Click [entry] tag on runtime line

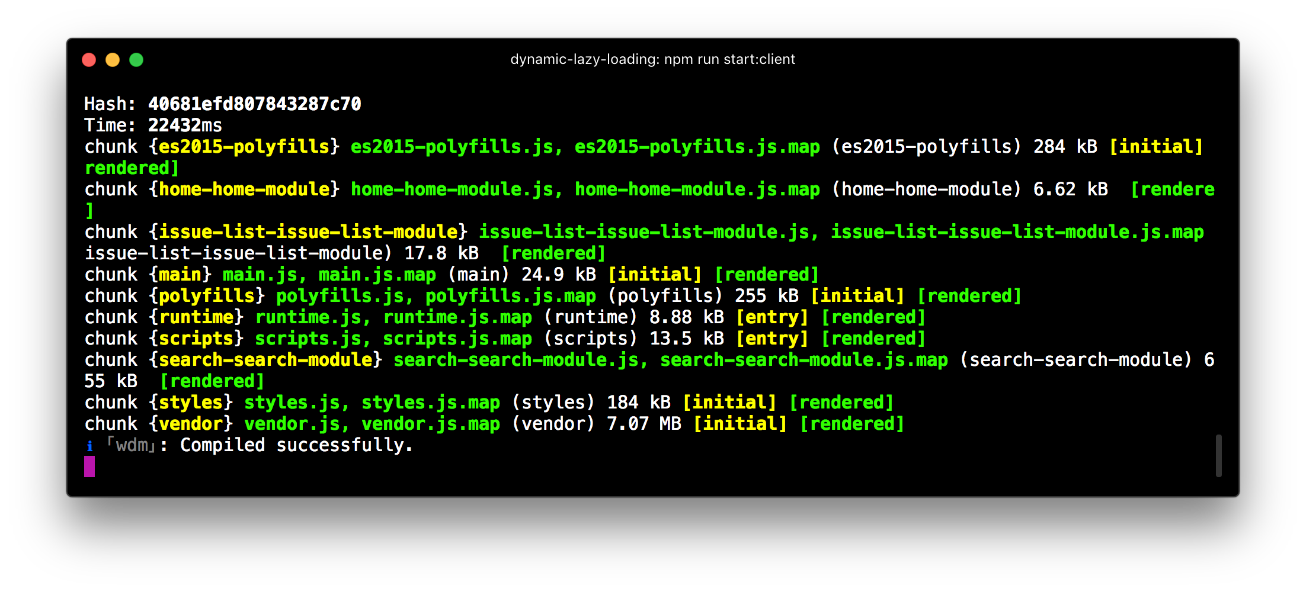(772, 317)
